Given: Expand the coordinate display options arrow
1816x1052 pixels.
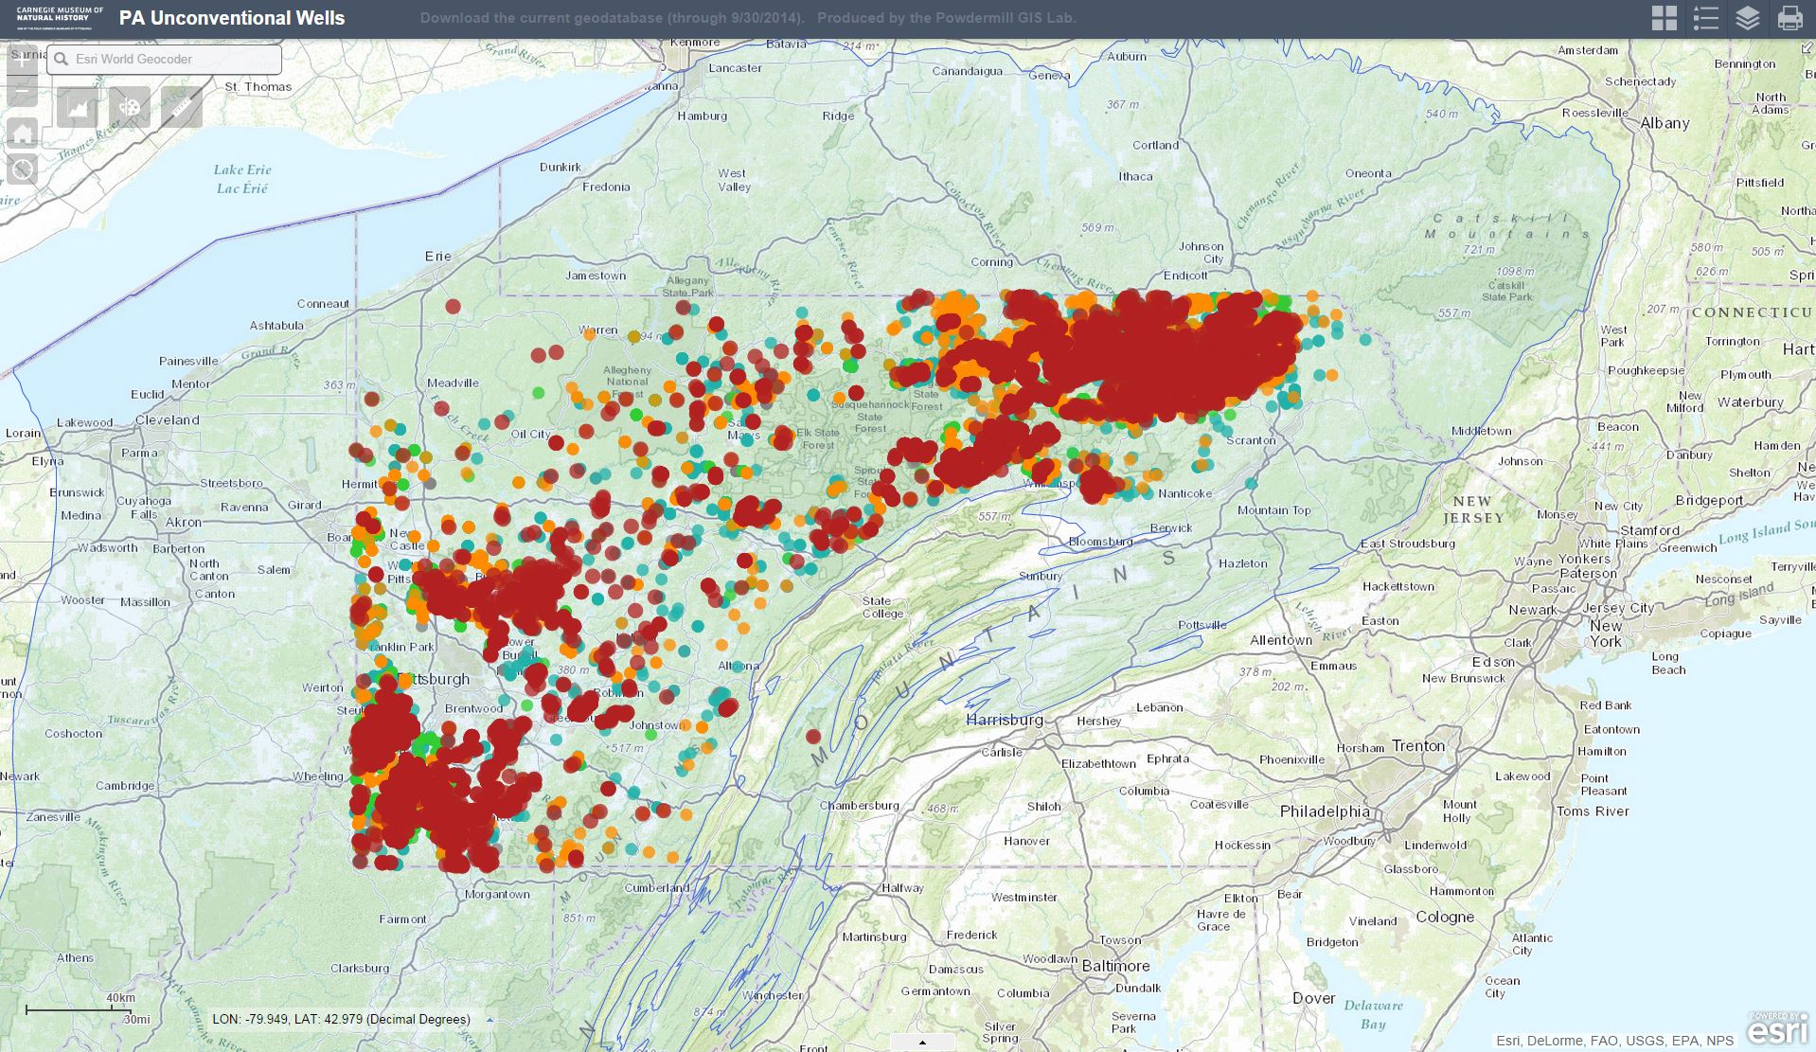Looking at the screenshot, I should 489,1019.
